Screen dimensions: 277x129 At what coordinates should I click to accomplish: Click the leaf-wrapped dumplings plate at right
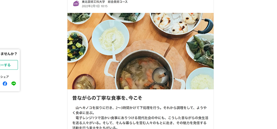point(200,50)
